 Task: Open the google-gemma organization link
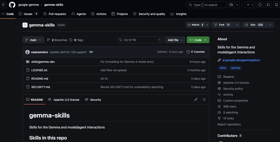tap(29, 5)
